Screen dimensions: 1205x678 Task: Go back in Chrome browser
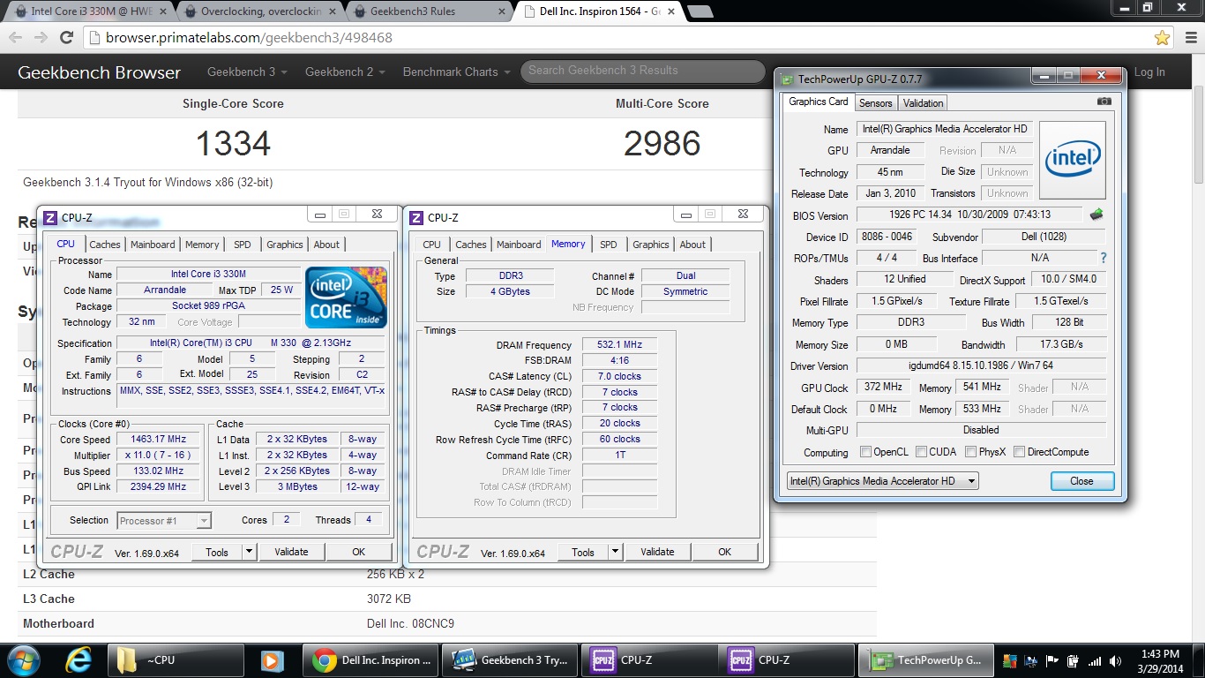pos(16,38)
